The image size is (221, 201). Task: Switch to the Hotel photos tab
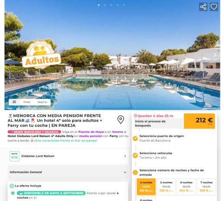27,102
